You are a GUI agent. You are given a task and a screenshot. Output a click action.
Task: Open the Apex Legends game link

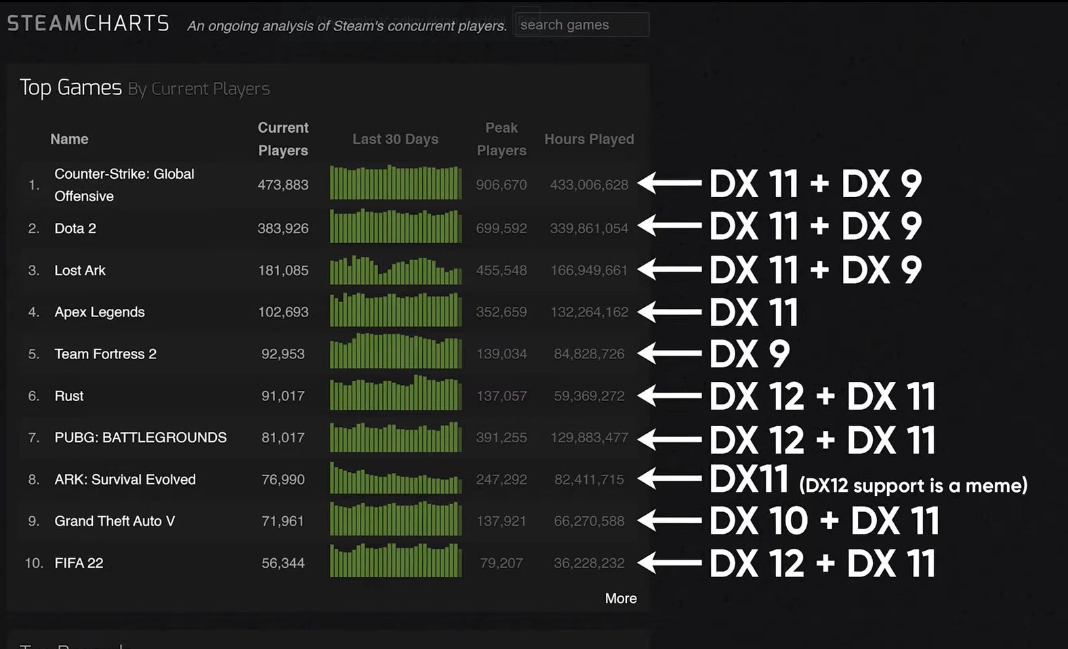click(100, 312)
